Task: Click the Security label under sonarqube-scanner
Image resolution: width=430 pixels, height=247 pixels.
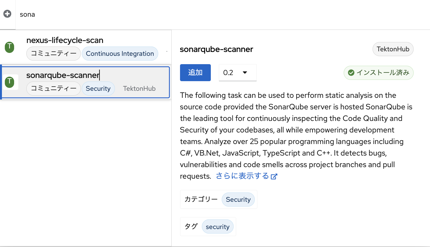Action: (x=98, y=89)
